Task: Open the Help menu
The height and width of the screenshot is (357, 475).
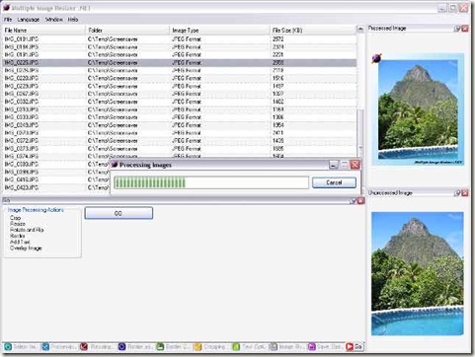Action: point(73,20)
